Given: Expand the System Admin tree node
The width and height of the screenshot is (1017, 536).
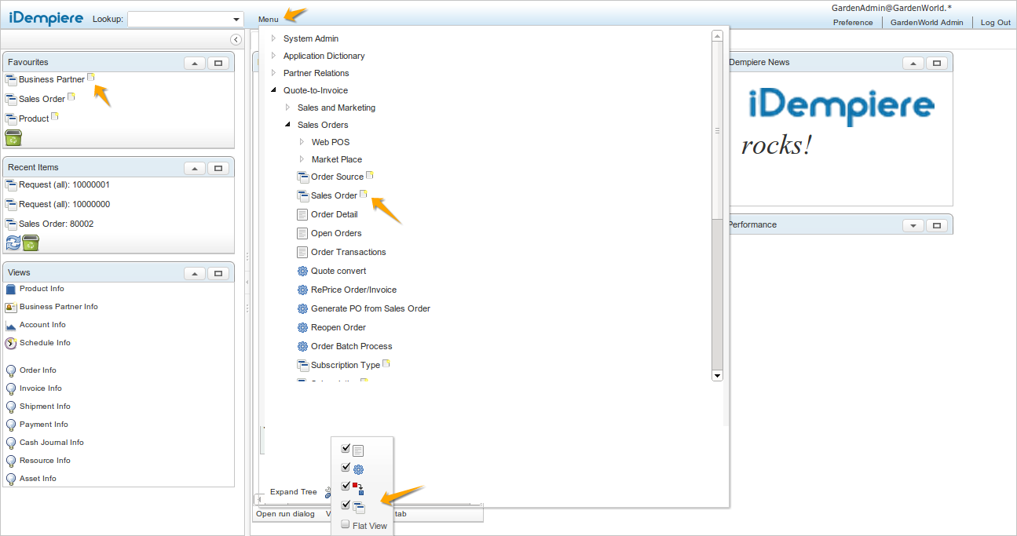Looking at the screenshot, I should (x=273, y=38).
